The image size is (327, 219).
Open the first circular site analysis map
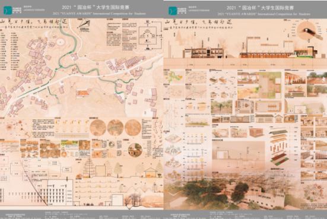coord(98,128)
